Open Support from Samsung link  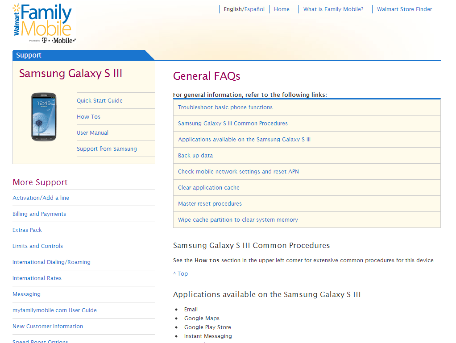107,149
